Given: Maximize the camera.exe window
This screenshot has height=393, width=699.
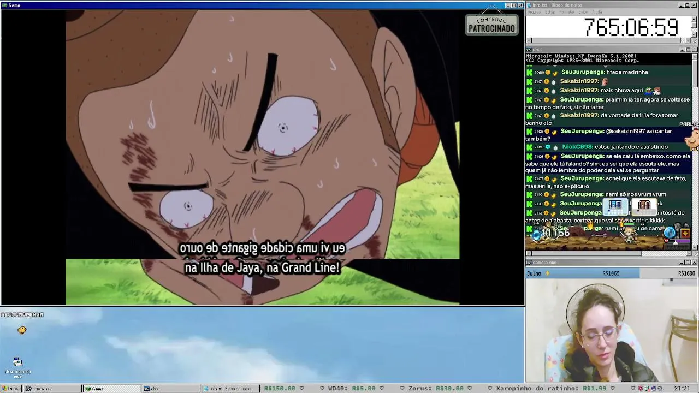Looking at the screenshot, I should point(688,263).
